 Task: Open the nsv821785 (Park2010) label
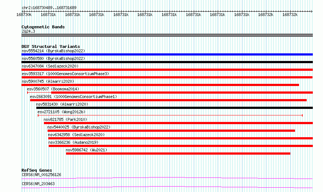pyautogui.click(x=65, y=119)
